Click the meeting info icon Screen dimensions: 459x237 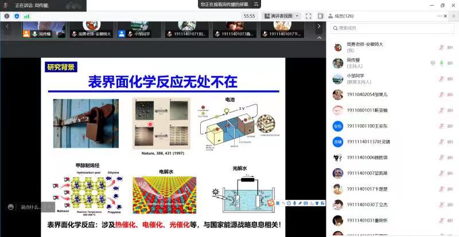[x=7, y=16]
